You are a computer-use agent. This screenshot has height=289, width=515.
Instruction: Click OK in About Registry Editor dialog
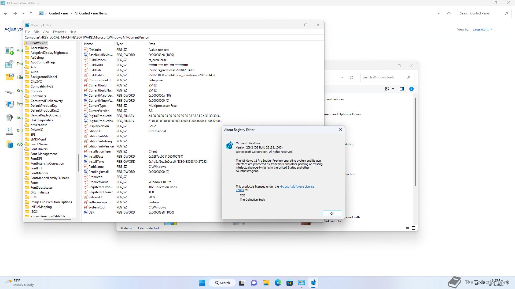click(332, 213)
